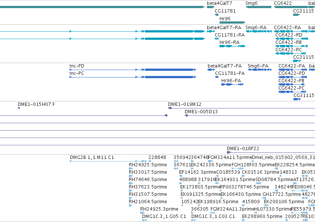Open the RH21064.5prime EST label
Image resolution: width=315 pixels, height=222 pixels.
(x=148, y=202)
